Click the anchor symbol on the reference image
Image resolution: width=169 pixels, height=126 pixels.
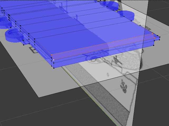(x=123, y=86)
